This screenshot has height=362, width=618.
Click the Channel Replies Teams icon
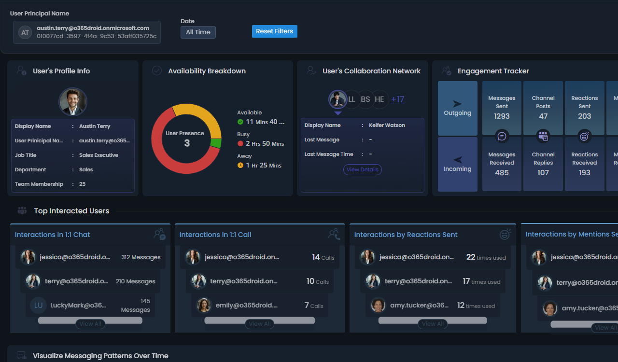(543, 136)
